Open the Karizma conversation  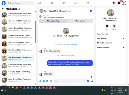coord(17,36)
